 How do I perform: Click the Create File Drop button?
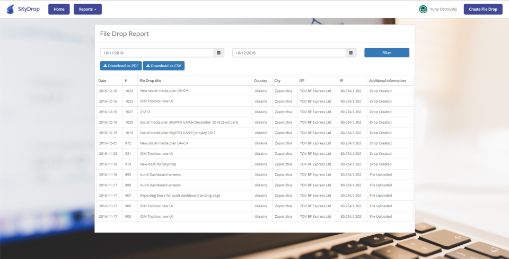pyautogui.click(x=483, y=10)
